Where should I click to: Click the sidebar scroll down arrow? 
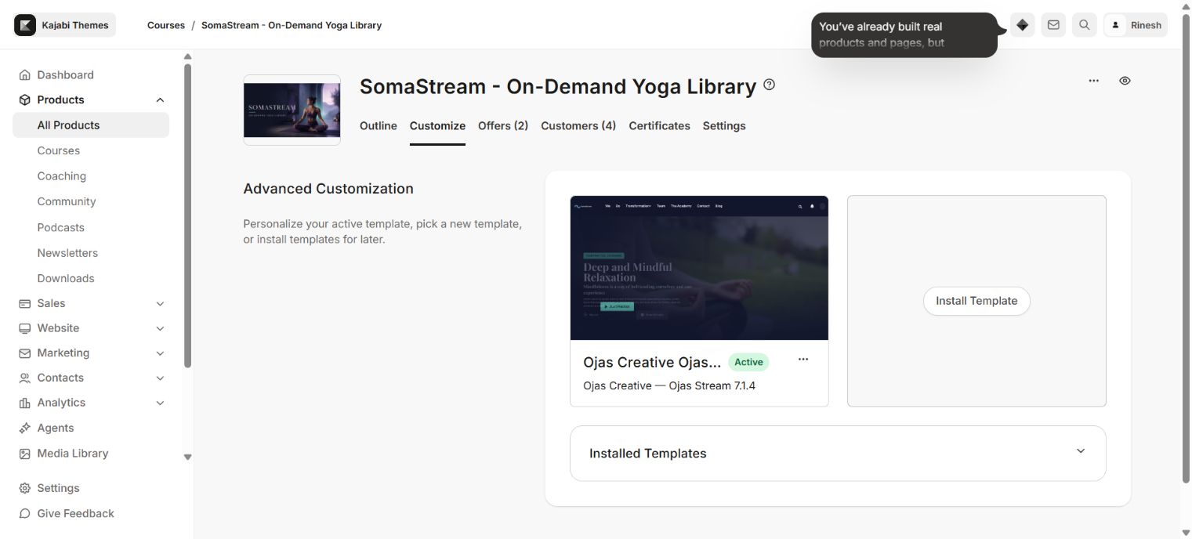coord(187,457)
